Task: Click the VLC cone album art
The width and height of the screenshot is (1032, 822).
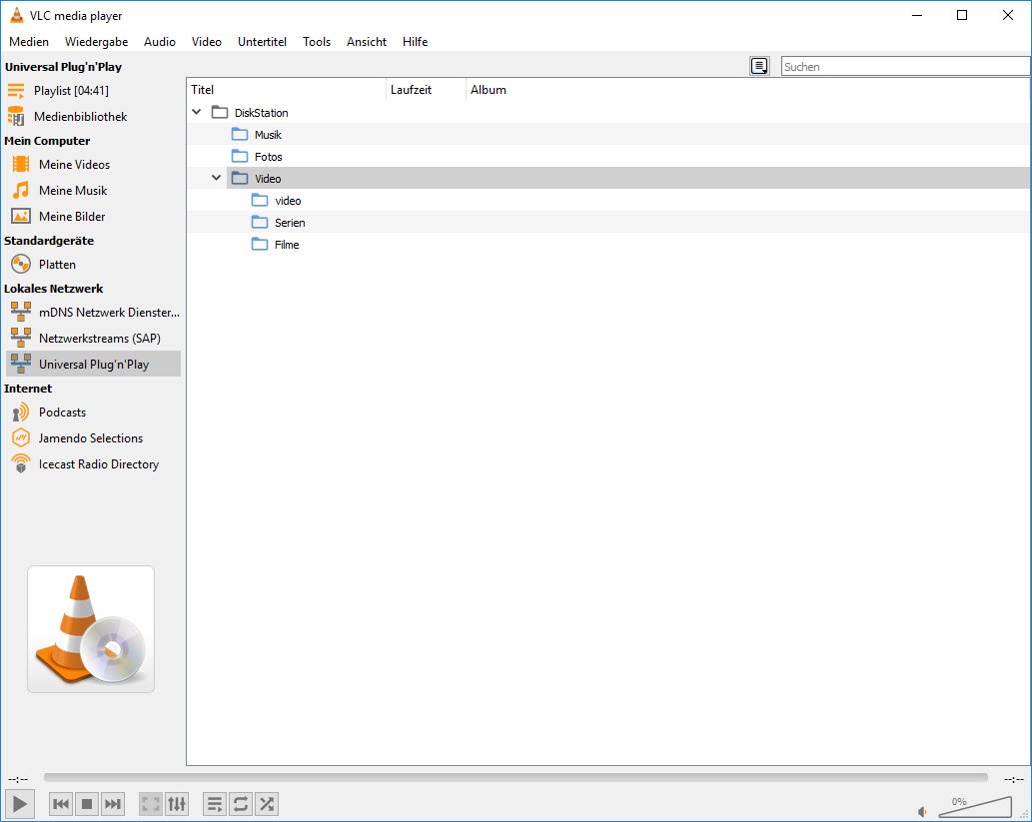Action: click(91, 629)
